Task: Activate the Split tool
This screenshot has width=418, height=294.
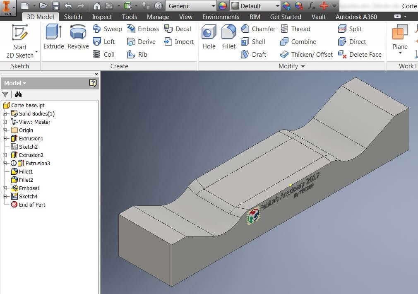Action: point(350,29)
